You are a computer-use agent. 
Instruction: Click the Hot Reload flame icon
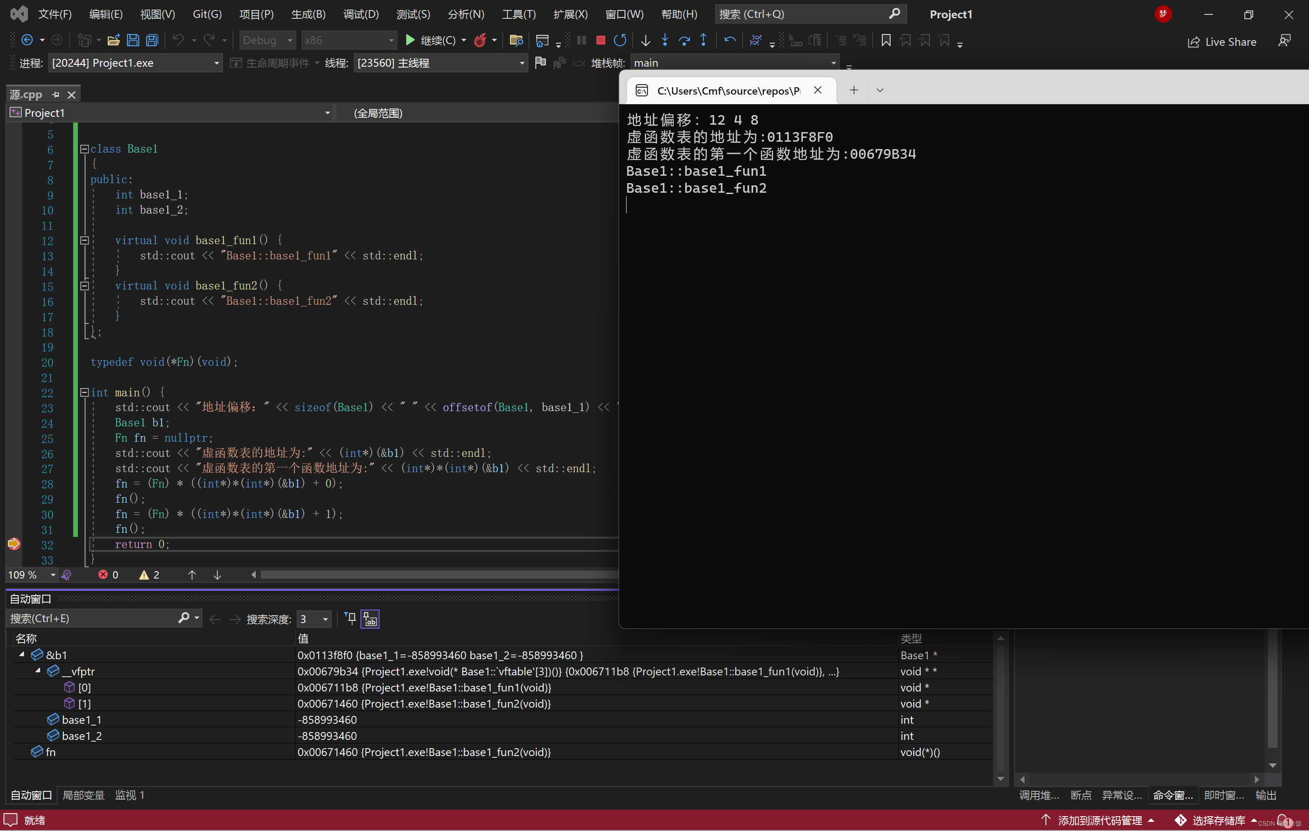(480, 40)
